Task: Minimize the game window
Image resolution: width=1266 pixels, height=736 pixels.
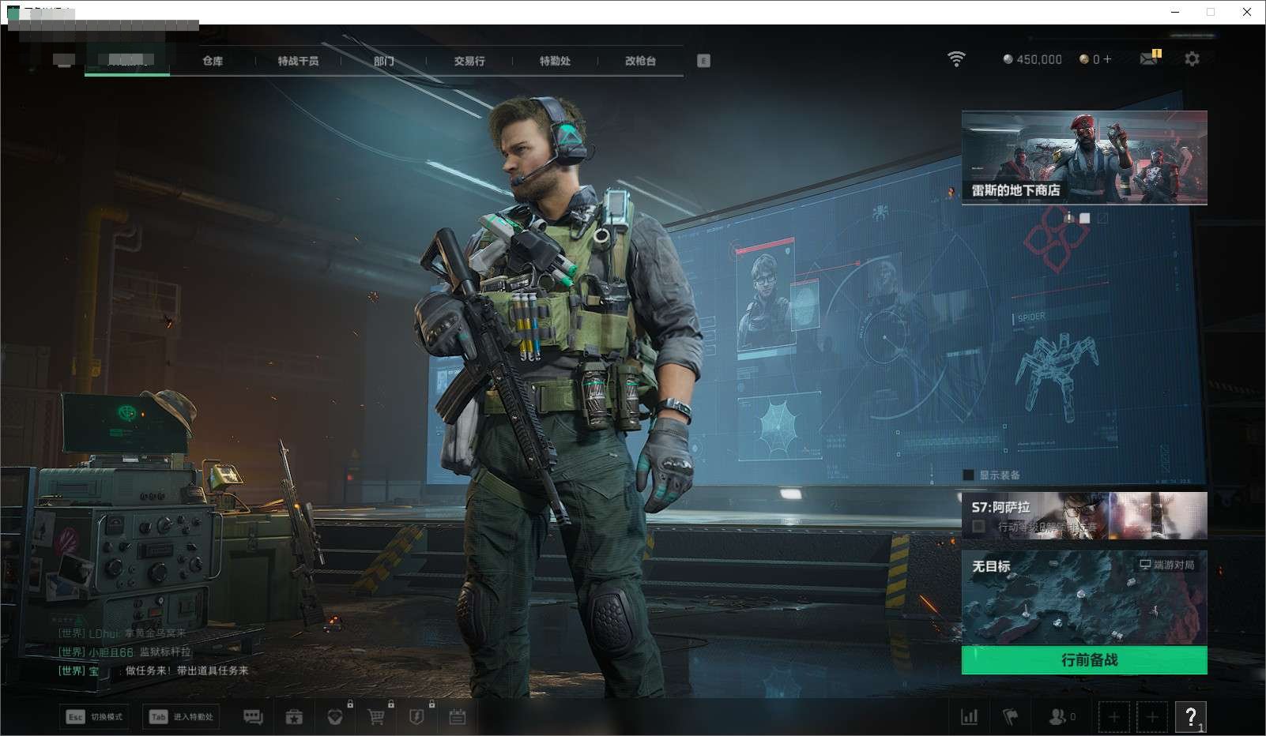Action: point(1175,12)
